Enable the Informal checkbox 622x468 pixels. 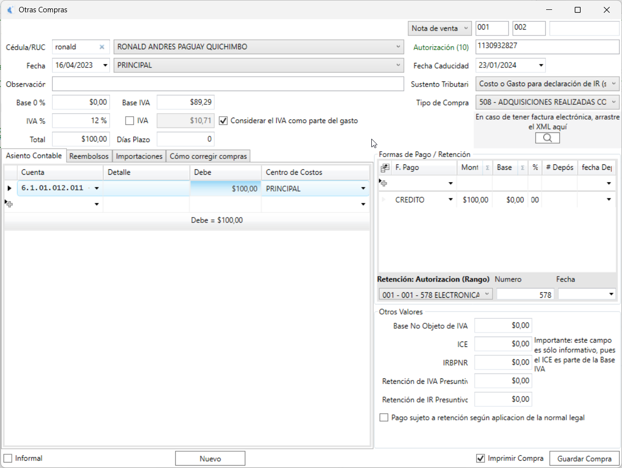point(8,458)
